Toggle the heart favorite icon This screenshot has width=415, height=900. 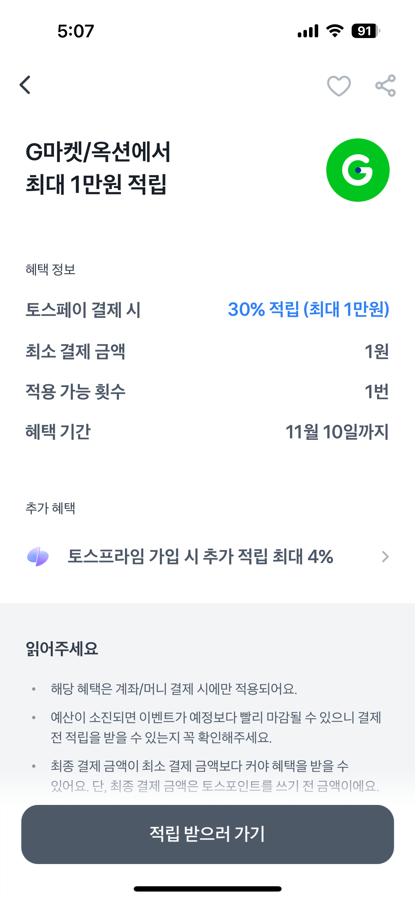339,86
